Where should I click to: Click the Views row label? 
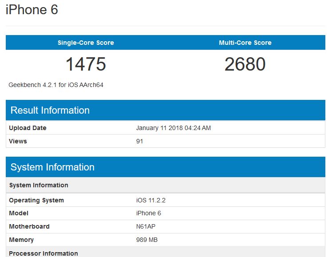(x=18, y=141)
